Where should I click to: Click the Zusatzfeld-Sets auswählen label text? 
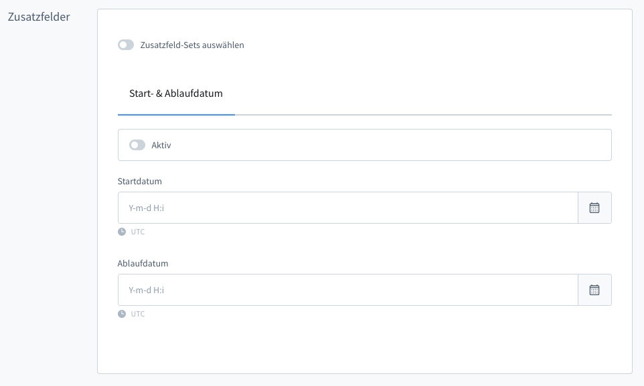[192, 45]
